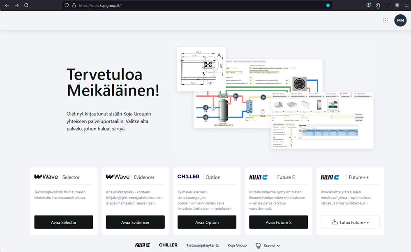Screen dimensions: 411x252
Task: Click the uBlock shield extension icon
Action: pyautogui.click(x=397, y=5)
